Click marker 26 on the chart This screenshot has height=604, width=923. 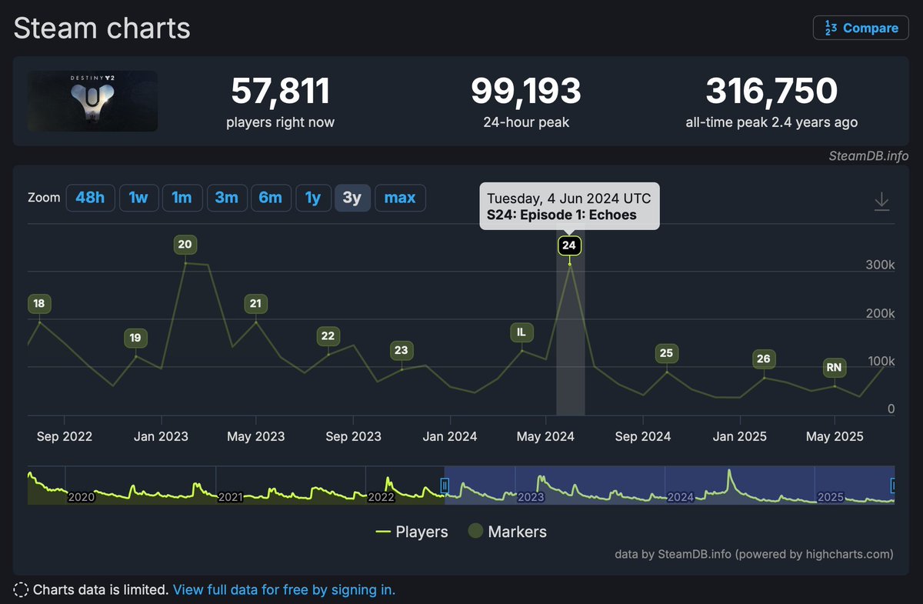coord(763,359)
